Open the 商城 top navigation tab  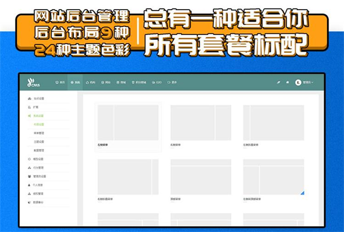click(121, 82)
